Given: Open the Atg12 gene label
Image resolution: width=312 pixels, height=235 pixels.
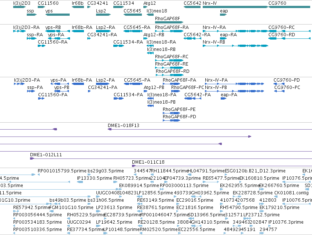Looking at the screenshot, I should (150, 3).
